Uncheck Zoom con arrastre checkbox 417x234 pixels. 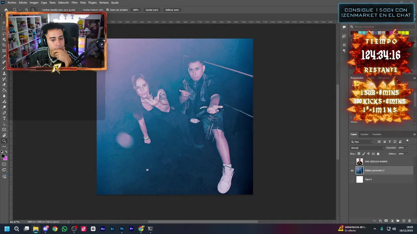click(108, 10)
